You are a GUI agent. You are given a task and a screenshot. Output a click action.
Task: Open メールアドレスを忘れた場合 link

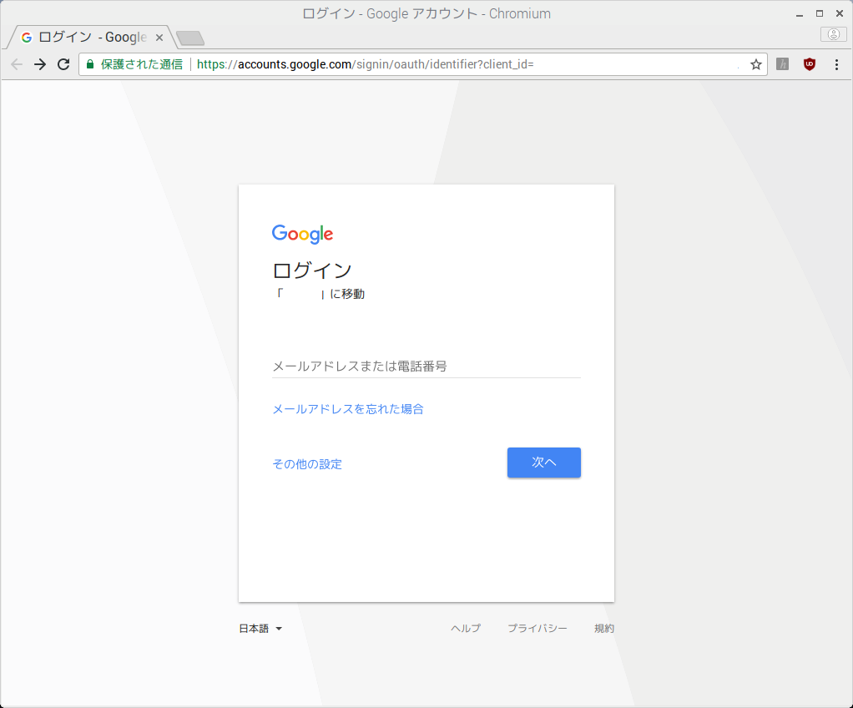(x=347, y=409)
